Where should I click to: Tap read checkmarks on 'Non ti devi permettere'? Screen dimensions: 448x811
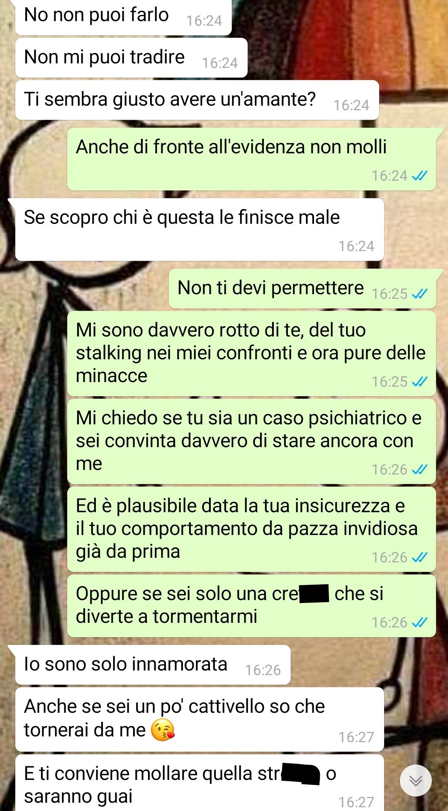pos(420,294)
